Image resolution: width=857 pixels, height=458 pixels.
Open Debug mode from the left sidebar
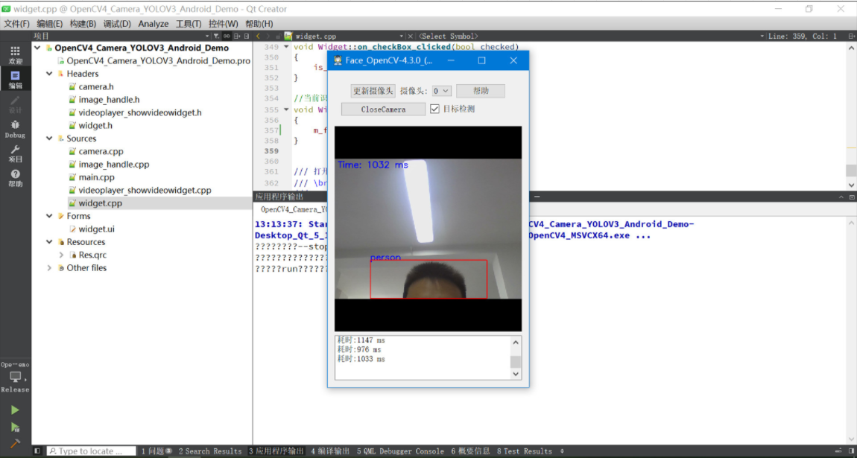(15, 125)
